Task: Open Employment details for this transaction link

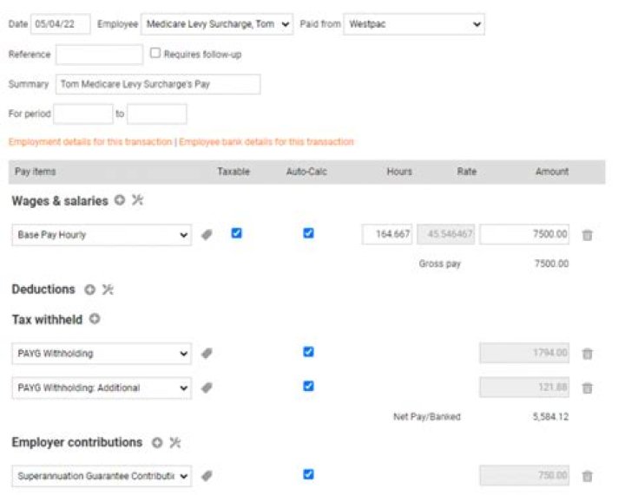Action: point(90,142)
